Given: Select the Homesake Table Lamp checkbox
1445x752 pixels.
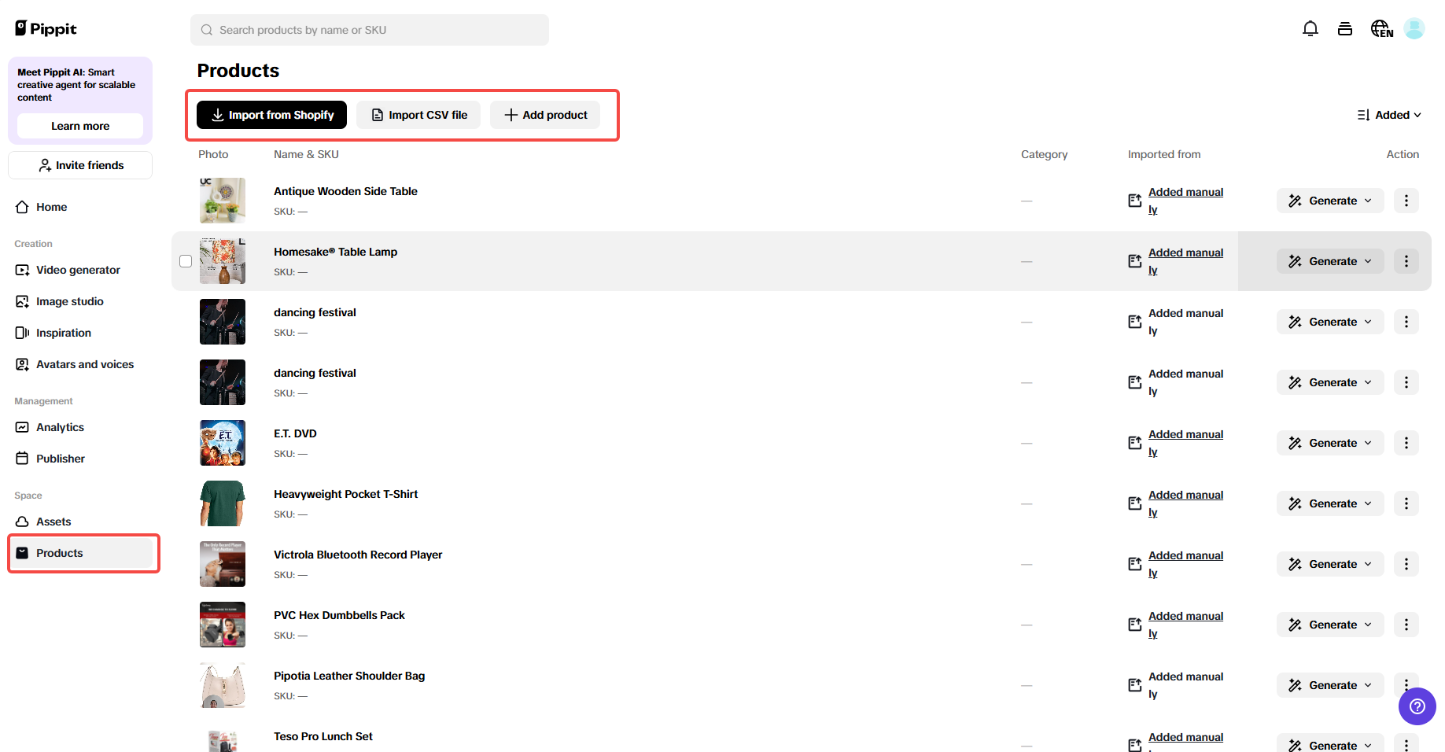Looking at the screenshot, I should (x=186, y=260).
